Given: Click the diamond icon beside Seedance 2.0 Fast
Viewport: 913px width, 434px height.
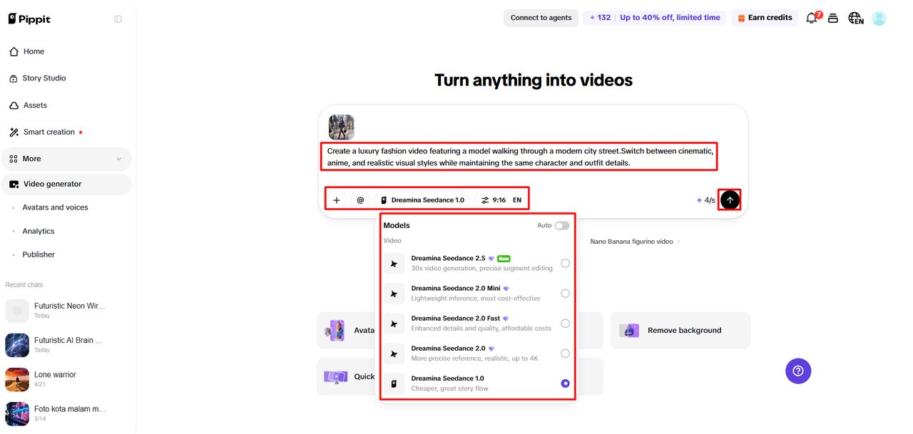Looking at the screenshot, I should 506,319.
